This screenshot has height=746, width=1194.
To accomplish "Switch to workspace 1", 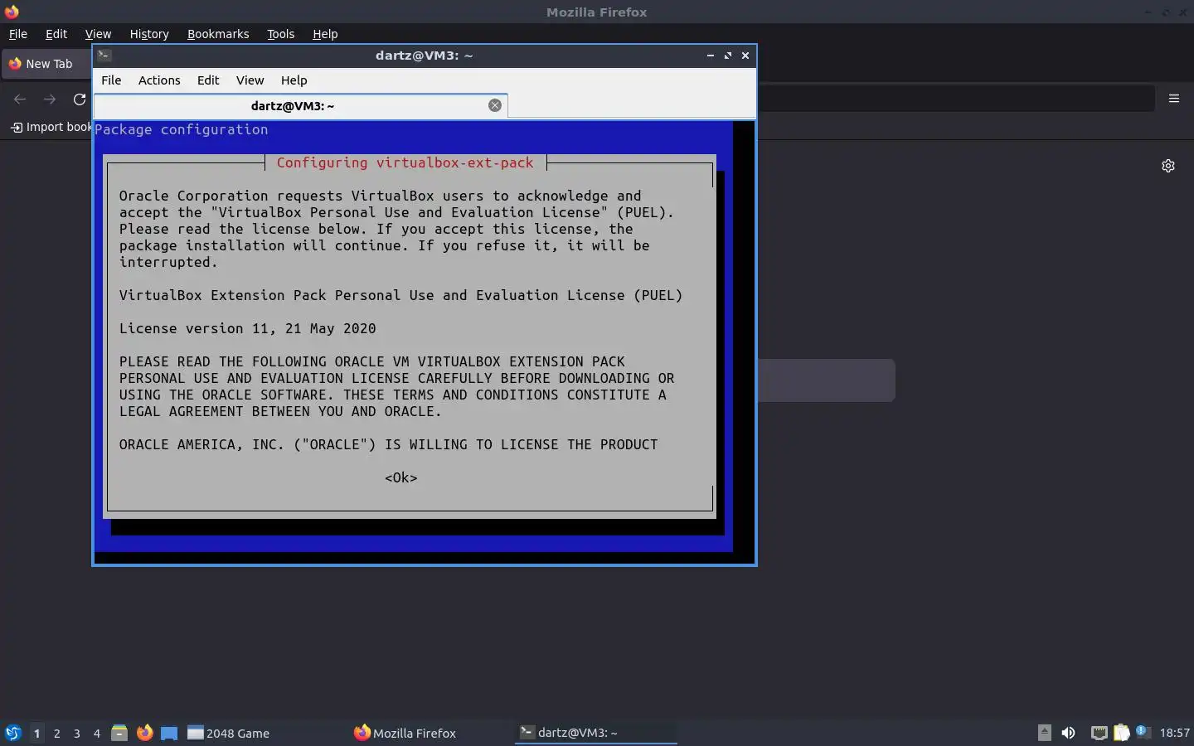I will pyautogui.click(x=36, y=733).
